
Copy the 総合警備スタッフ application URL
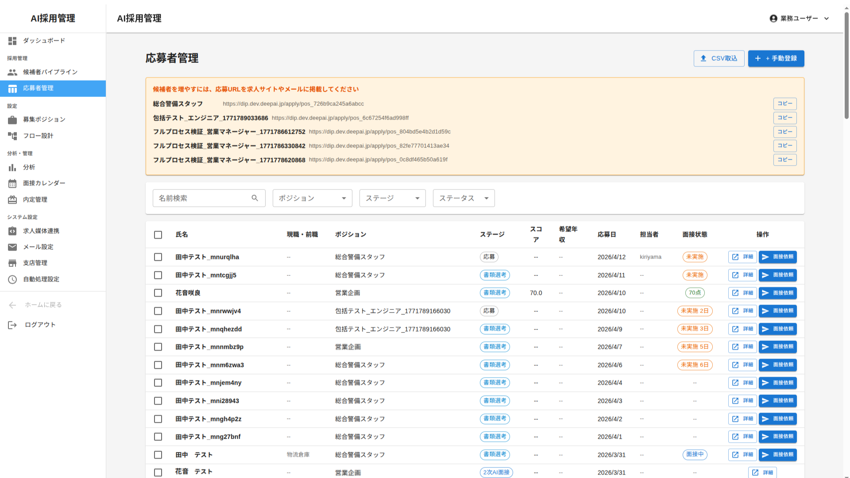point(785,104)
